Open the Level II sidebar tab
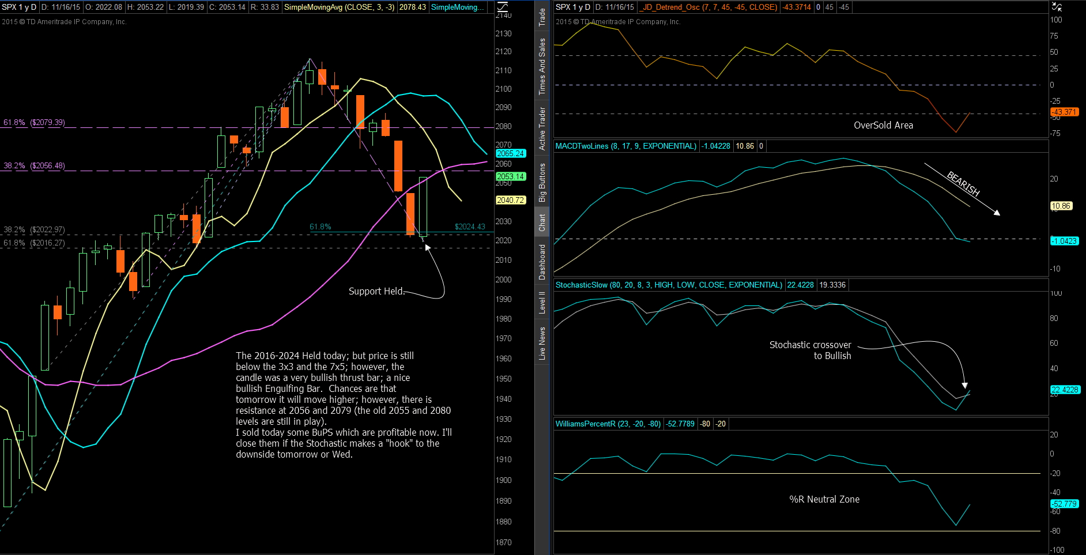Viewport: 1086px width, 555px height. click(542, 303)
